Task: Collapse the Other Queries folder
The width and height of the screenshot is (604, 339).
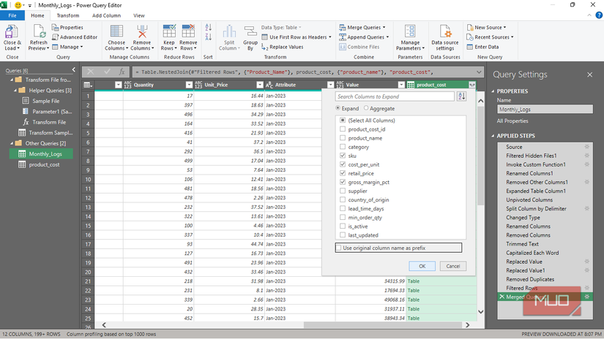Action: pos(12,143)
